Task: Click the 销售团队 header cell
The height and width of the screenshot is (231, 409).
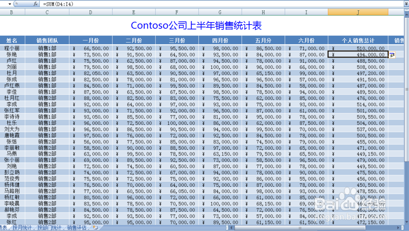Action: coord(47,41)
